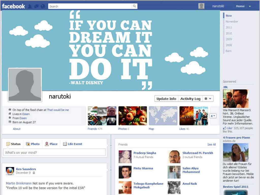
Task: Expand the more sections dropdown showing 4
Action: point(213,116)
